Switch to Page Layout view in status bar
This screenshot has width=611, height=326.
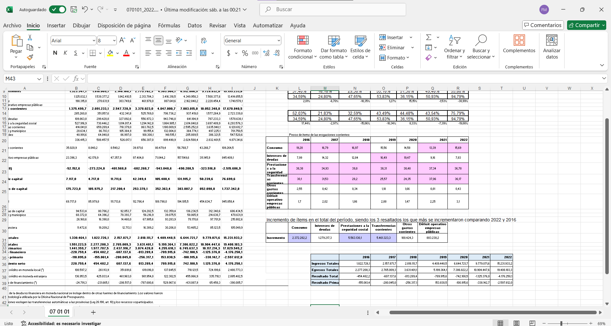coord(516,323)
